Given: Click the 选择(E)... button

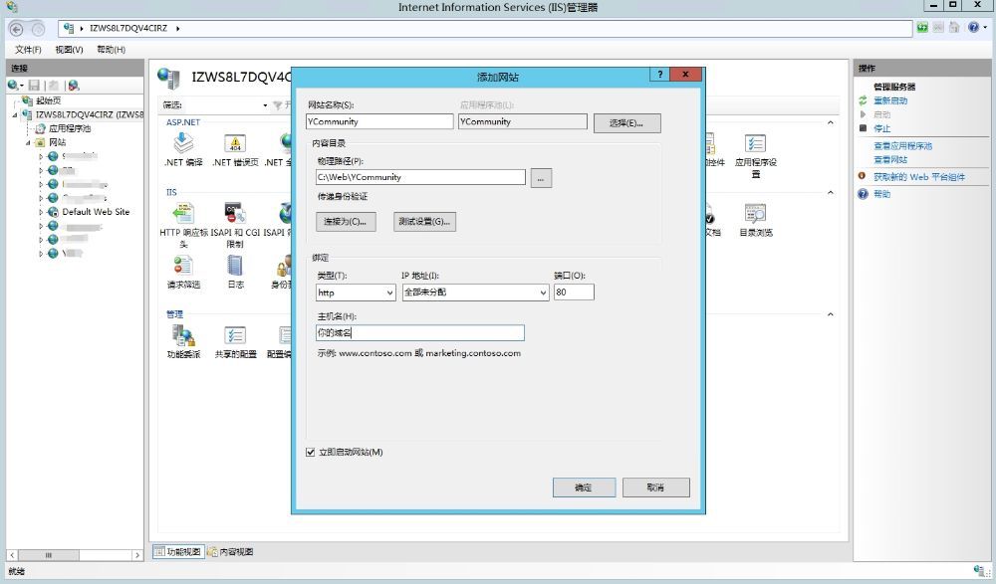Looking at the screenshot, I should pyautogui.click(x=626, y=123).
